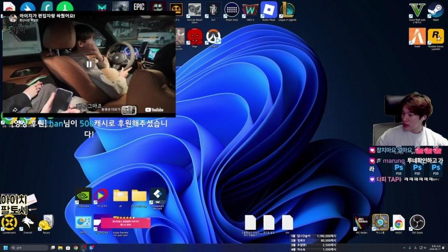448x252 pixels.
Task: Open Roblox Player from the desktop
Action: (x=269, y=10)
